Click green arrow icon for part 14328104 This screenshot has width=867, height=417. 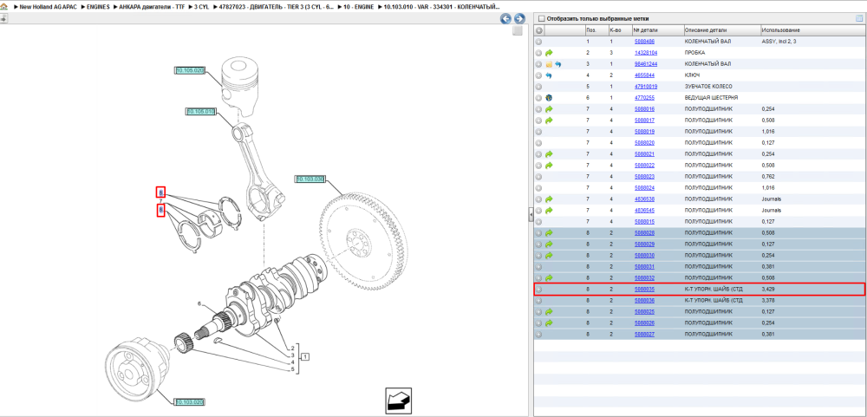549,53
